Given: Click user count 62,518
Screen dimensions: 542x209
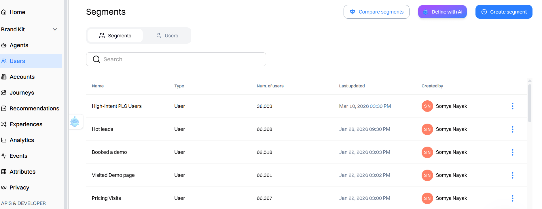Looking at the screenshot, I should coord(264,152).
